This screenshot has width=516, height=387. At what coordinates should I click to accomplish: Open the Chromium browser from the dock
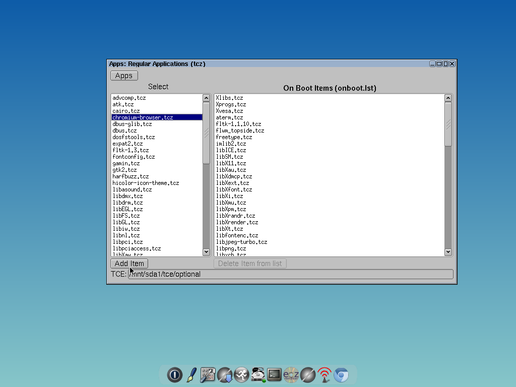pyautogui.click(x=341, y=375)
